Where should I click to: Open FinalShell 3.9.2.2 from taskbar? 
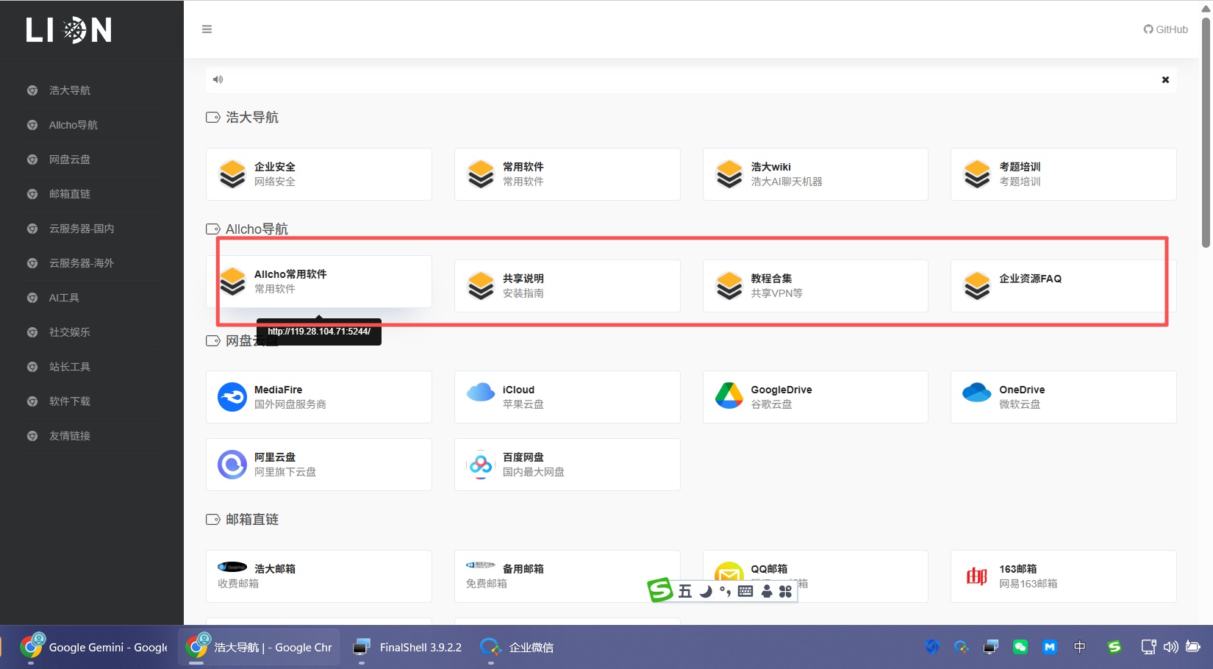pos(407,648)
